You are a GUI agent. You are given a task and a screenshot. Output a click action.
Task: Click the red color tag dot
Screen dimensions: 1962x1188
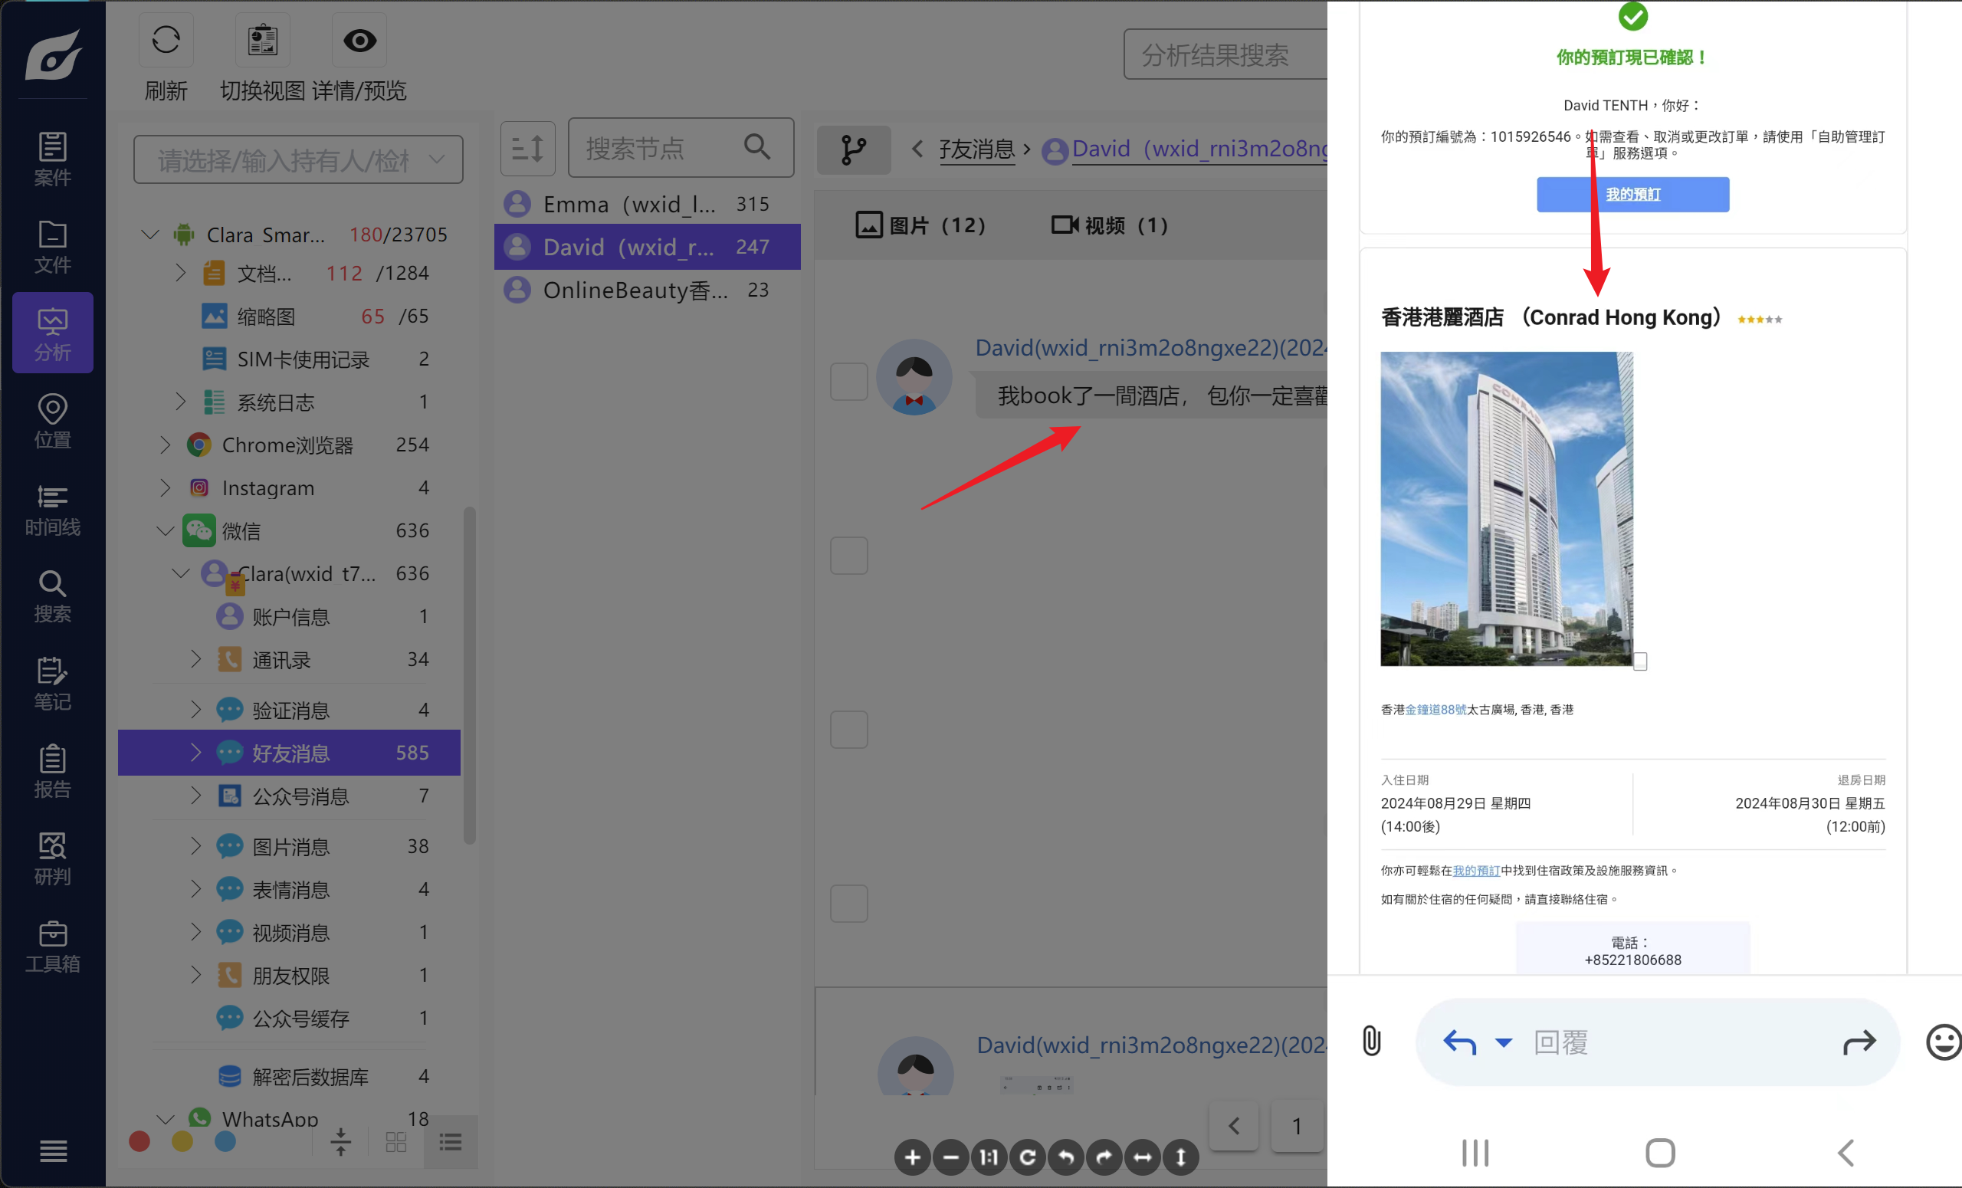pyautogui.click(x=139, y=1141)
